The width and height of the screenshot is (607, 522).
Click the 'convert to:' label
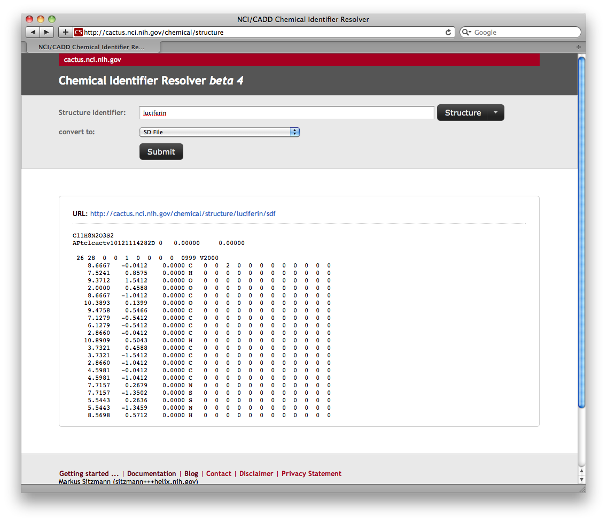tap(76, 132)
